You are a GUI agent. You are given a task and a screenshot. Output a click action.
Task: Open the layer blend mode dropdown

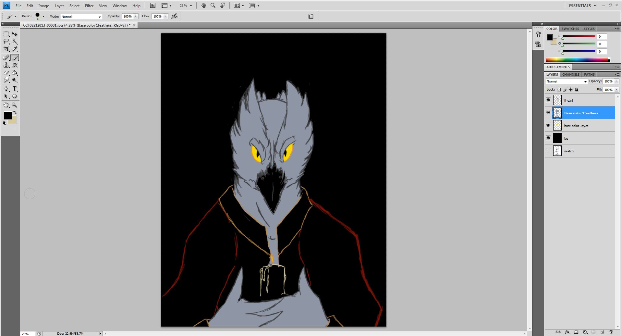tap(566, 81)
